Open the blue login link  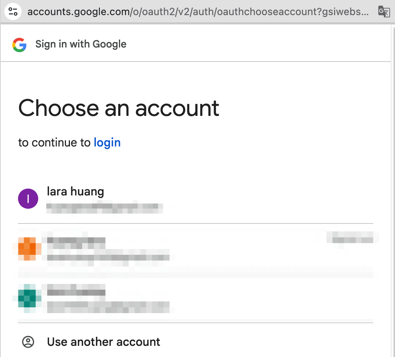coord(107,143)
